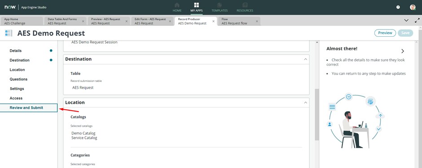Open MY APPS in top navigation
422x168 pixels.
[x=197, y=8]
